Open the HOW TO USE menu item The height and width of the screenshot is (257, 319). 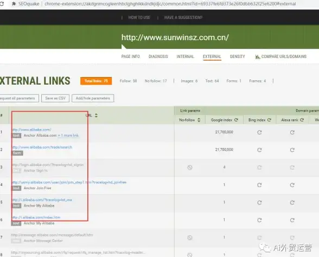139,17
